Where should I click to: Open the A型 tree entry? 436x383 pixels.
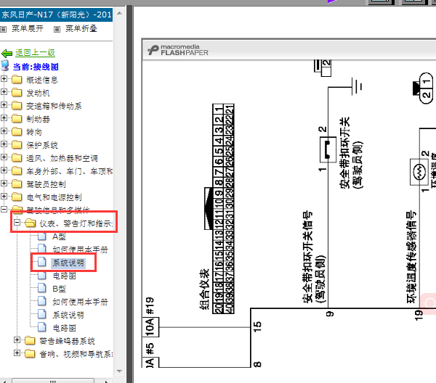click(x=59, y=236)
